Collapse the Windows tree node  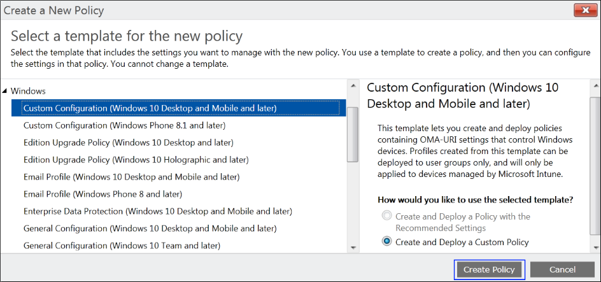pos(5,91)
